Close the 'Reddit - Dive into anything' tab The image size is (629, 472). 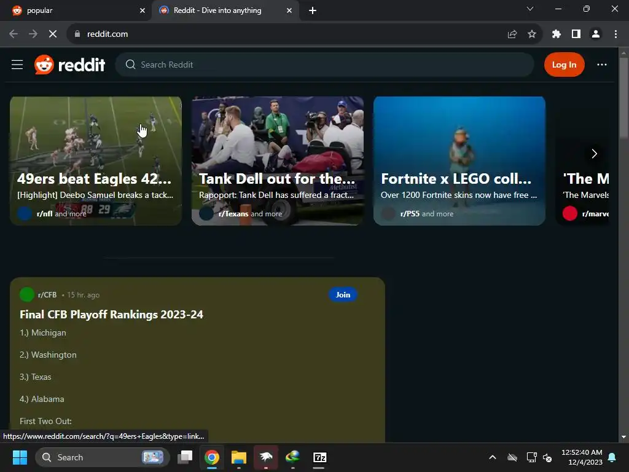click(x=289, y=10)
